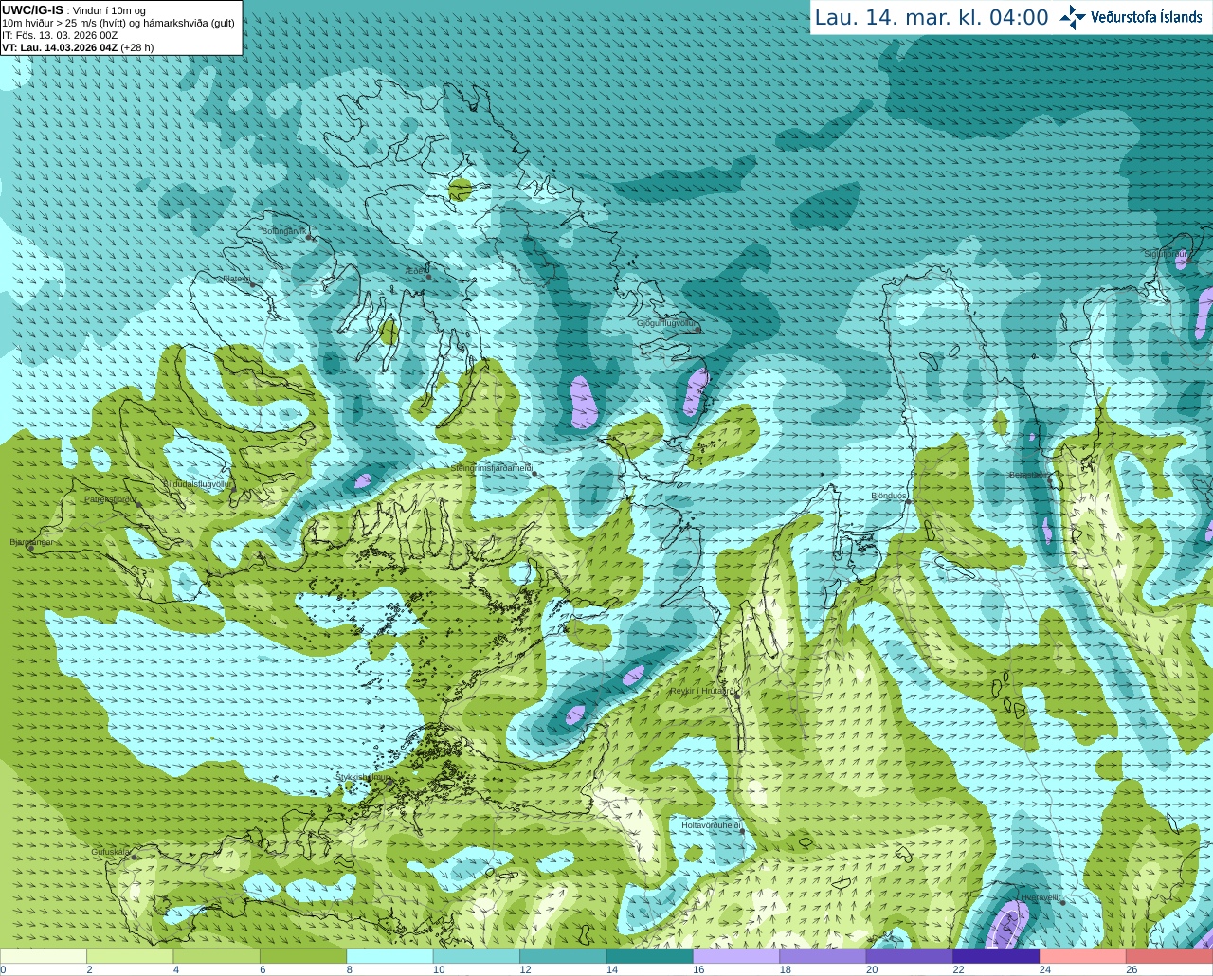The height and width of the screenshot is (976, 1213).
Task: Pick the 0–2 m/s pale yellow legend swatch
Action: (44, 956)
